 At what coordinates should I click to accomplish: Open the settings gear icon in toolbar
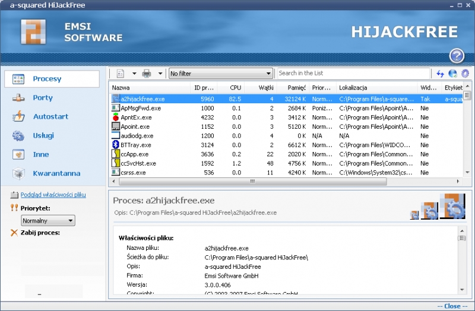465,74
